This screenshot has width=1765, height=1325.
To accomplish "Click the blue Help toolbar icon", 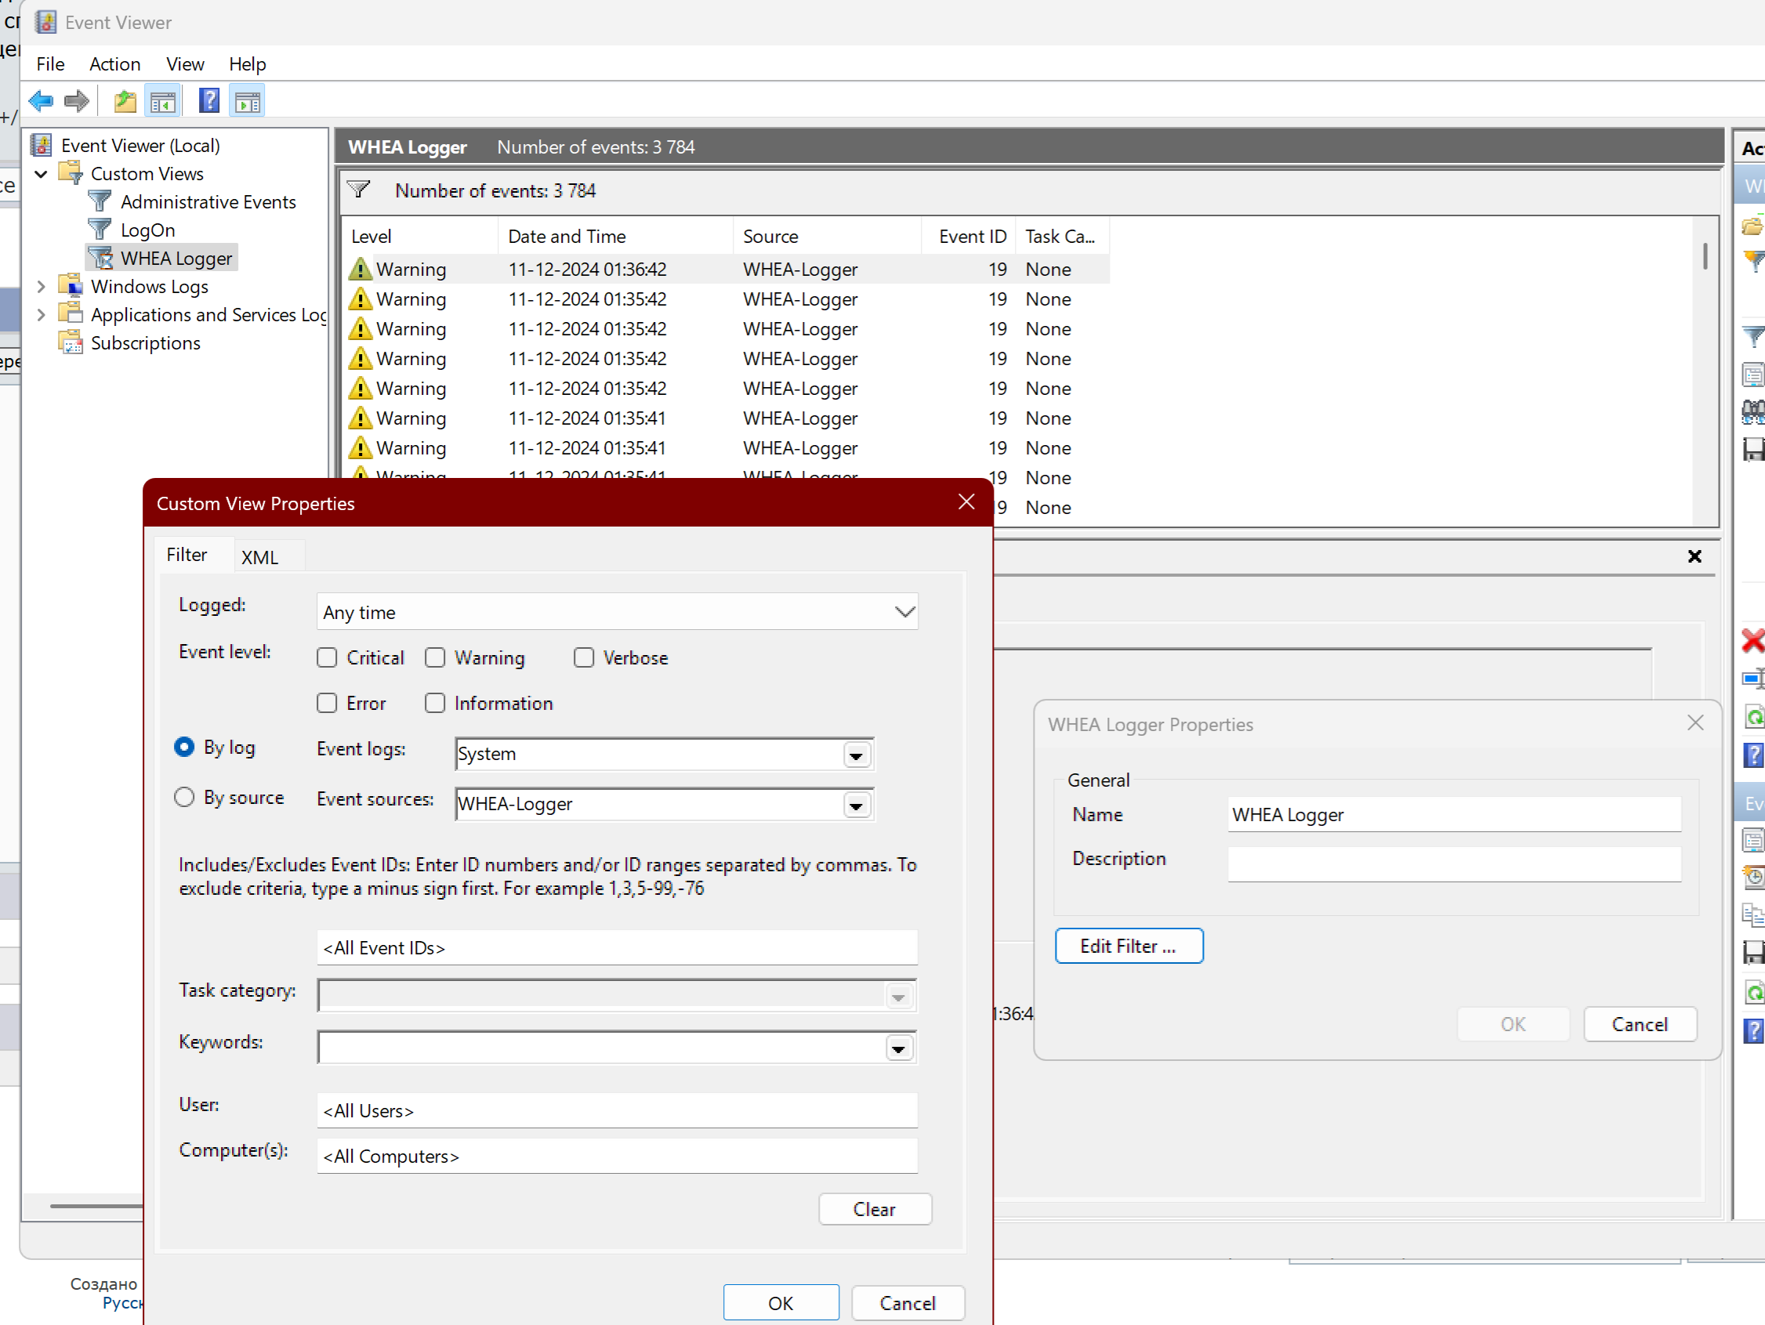I will click(x=208, y=101).
